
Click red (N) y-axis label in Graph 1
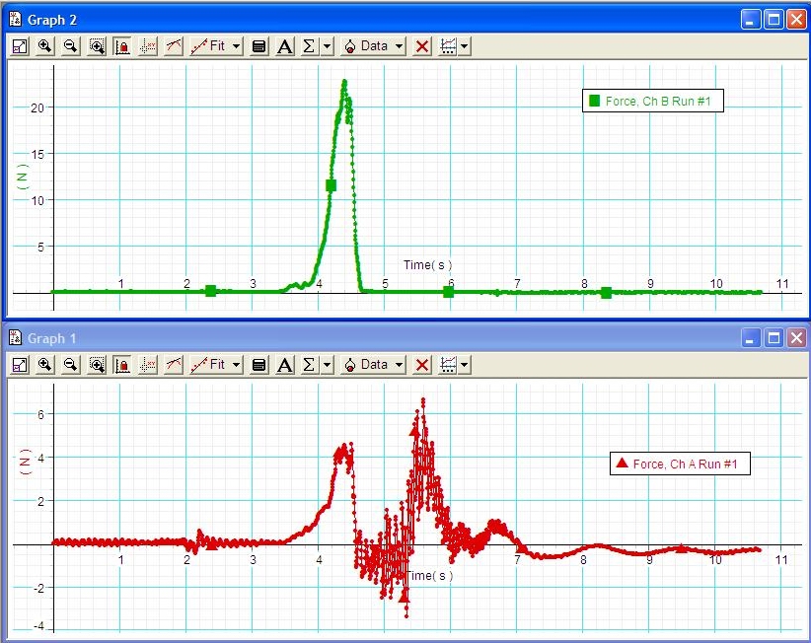[x=25, y=462]
